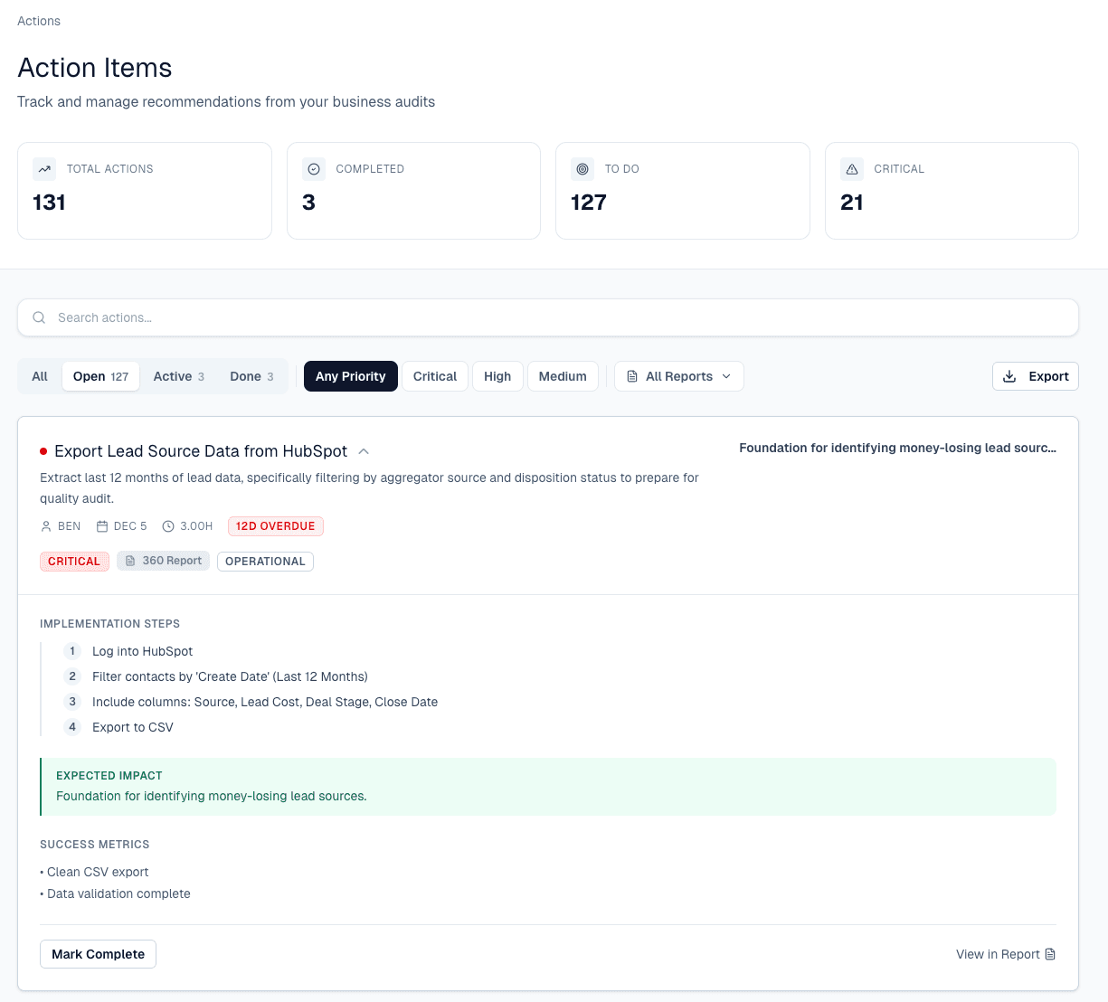Enable the Critical priority filter
The height and width of the screenshot is (1002, 1108).
(x=434, y=376)
